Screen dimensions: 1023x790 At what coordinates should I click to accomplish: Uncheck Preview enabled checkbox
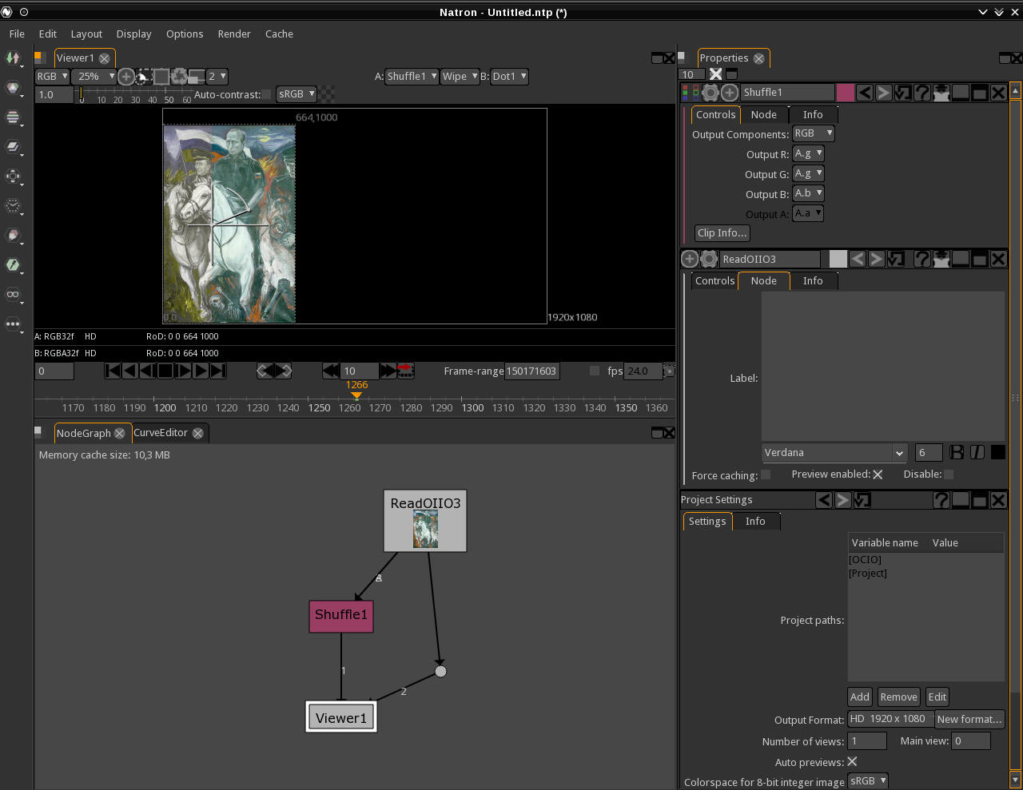pos(878,474)
